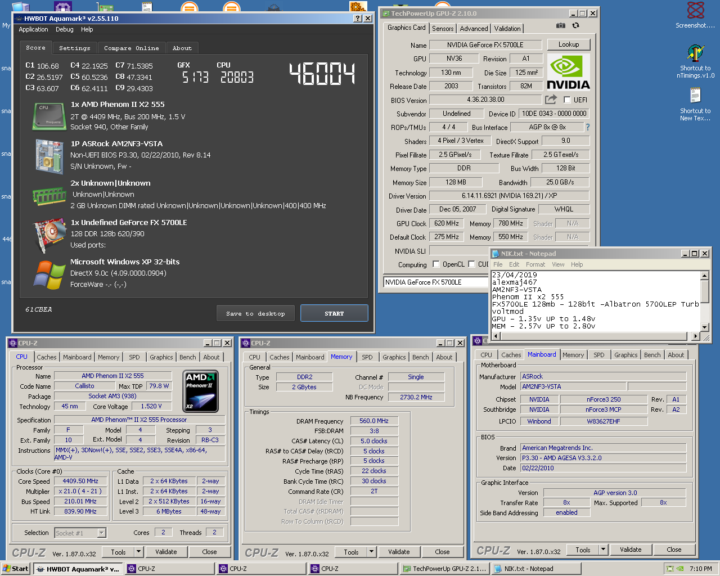Open the Bench tab in the CPU-Z Mainboard window
720x576 pixels.
coord(652,355)
